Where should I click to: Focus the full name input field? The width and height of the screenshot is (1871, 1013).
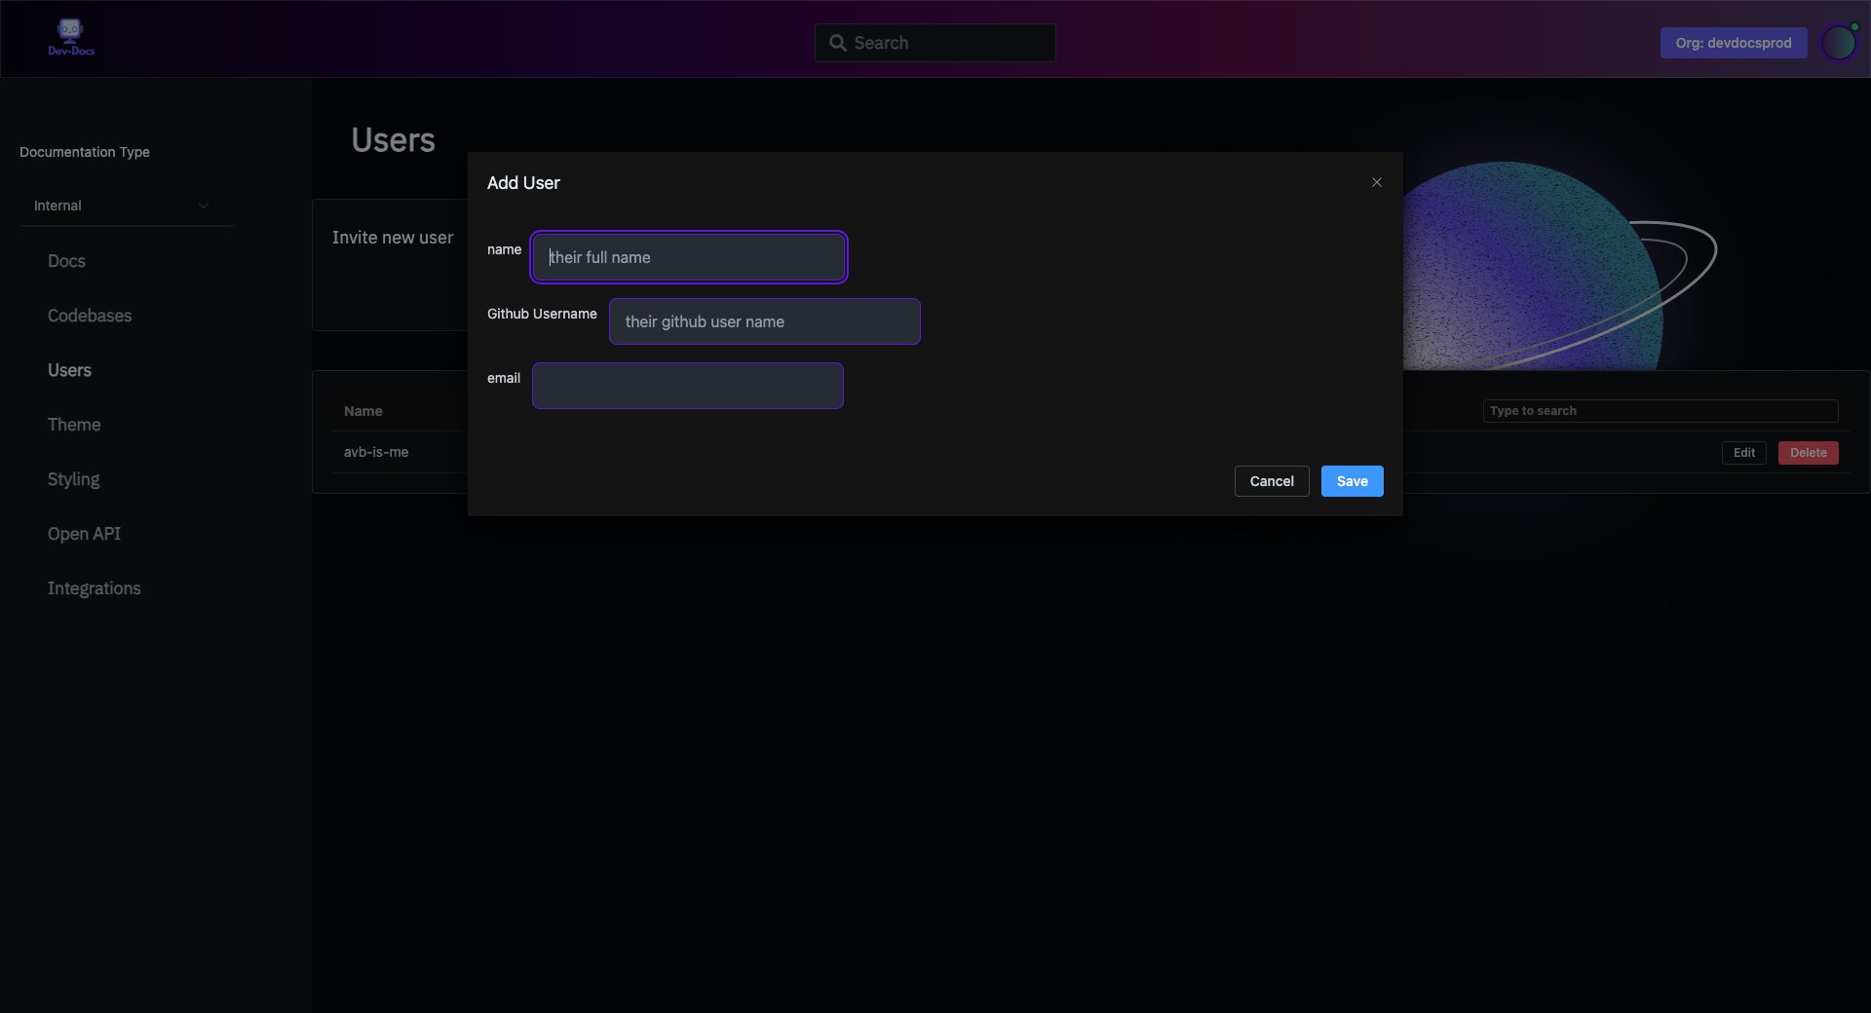coord(688,257)
